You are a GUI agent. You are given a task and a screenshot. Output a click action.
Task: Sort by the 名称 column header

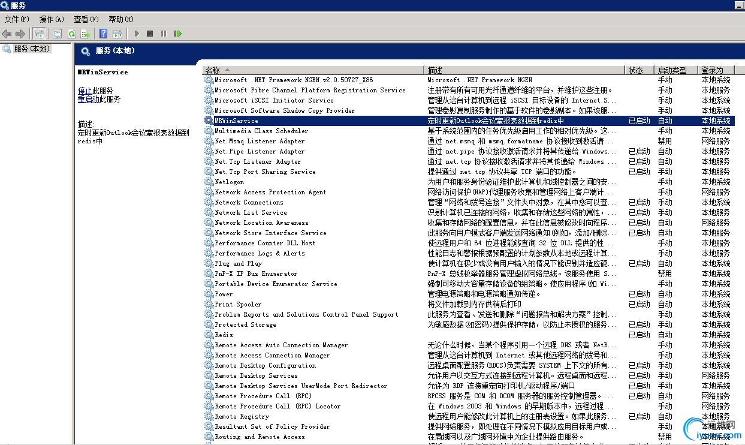(x=313, y=70)
